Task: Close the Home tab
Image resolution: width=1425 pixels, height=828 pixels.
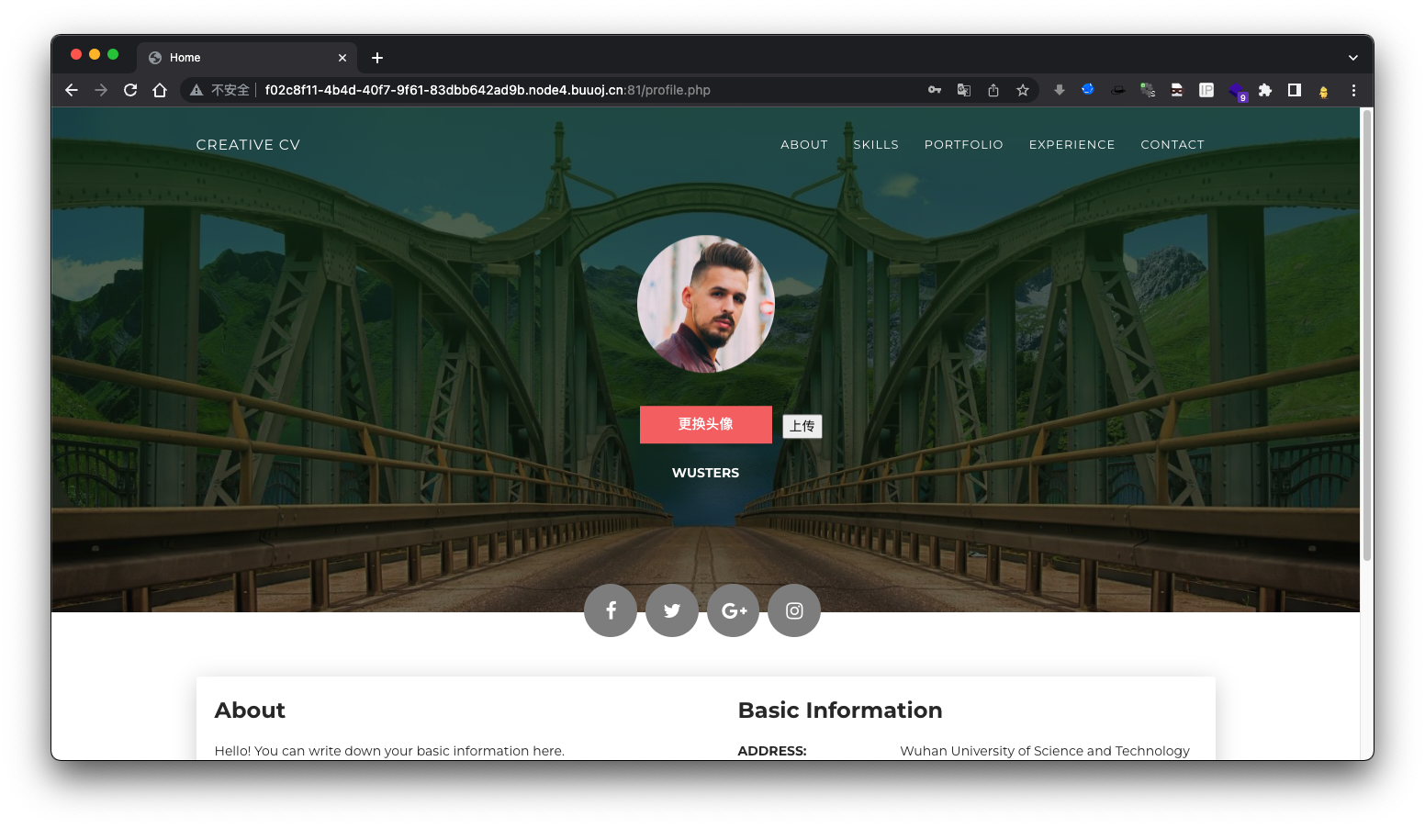Action: (x=342, y=58)
